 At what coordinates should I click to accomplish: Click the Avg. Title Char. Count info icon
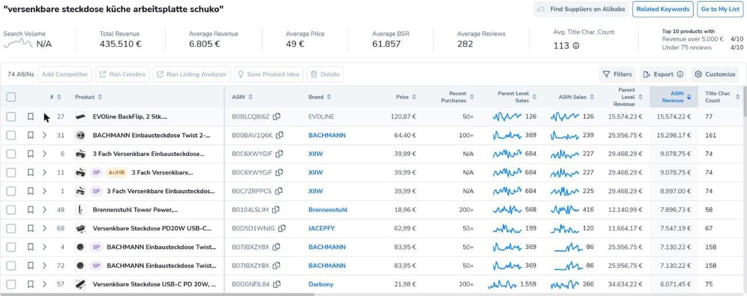coord(576,45)
